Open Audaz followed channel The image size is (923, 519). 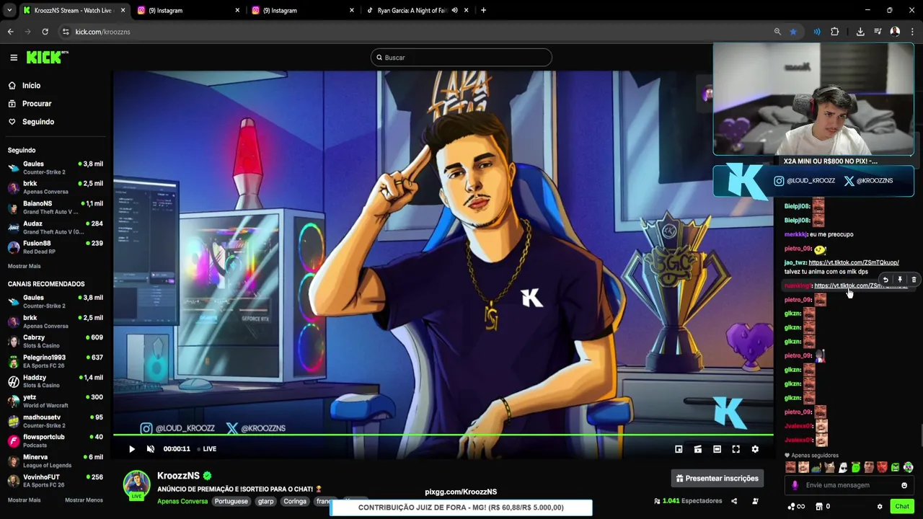[x=56, y=227]
